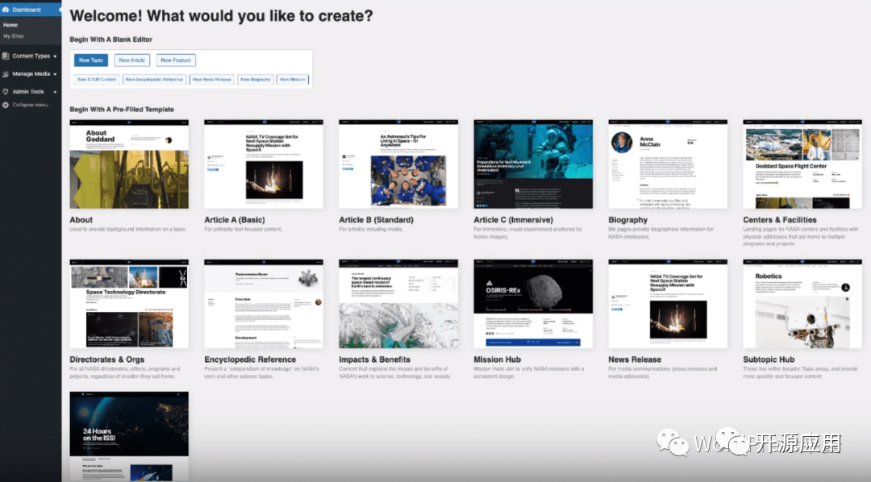Click the Dashboard gauge icon
The width and height of the screenshot is (871, 482).
click(6, 10)
